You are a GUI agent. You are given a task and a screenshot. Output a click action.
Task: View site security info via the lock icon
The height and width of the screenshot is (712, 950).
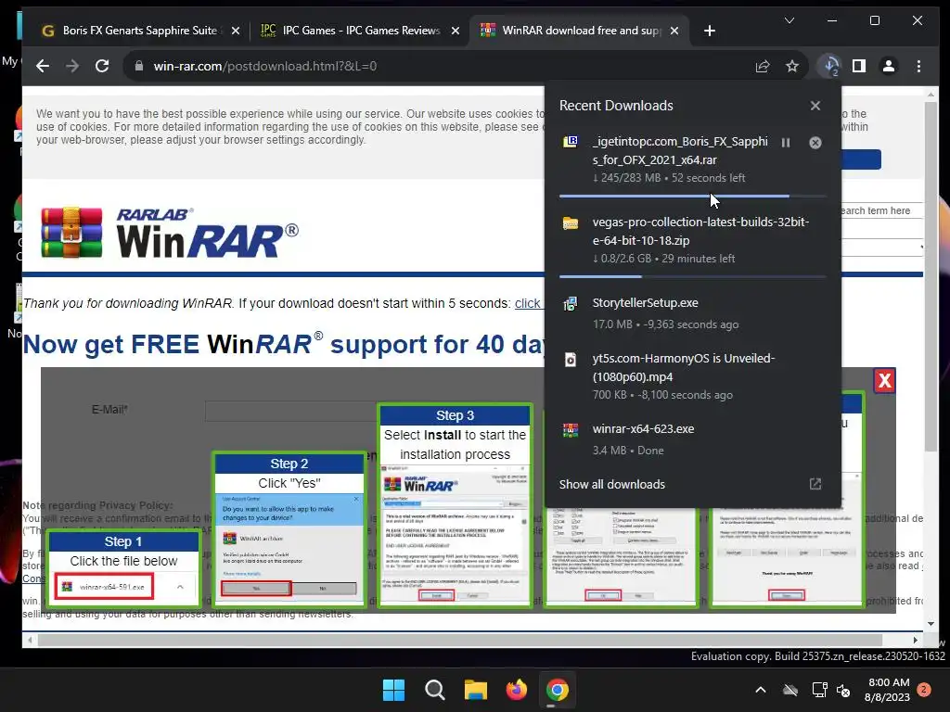139,66
